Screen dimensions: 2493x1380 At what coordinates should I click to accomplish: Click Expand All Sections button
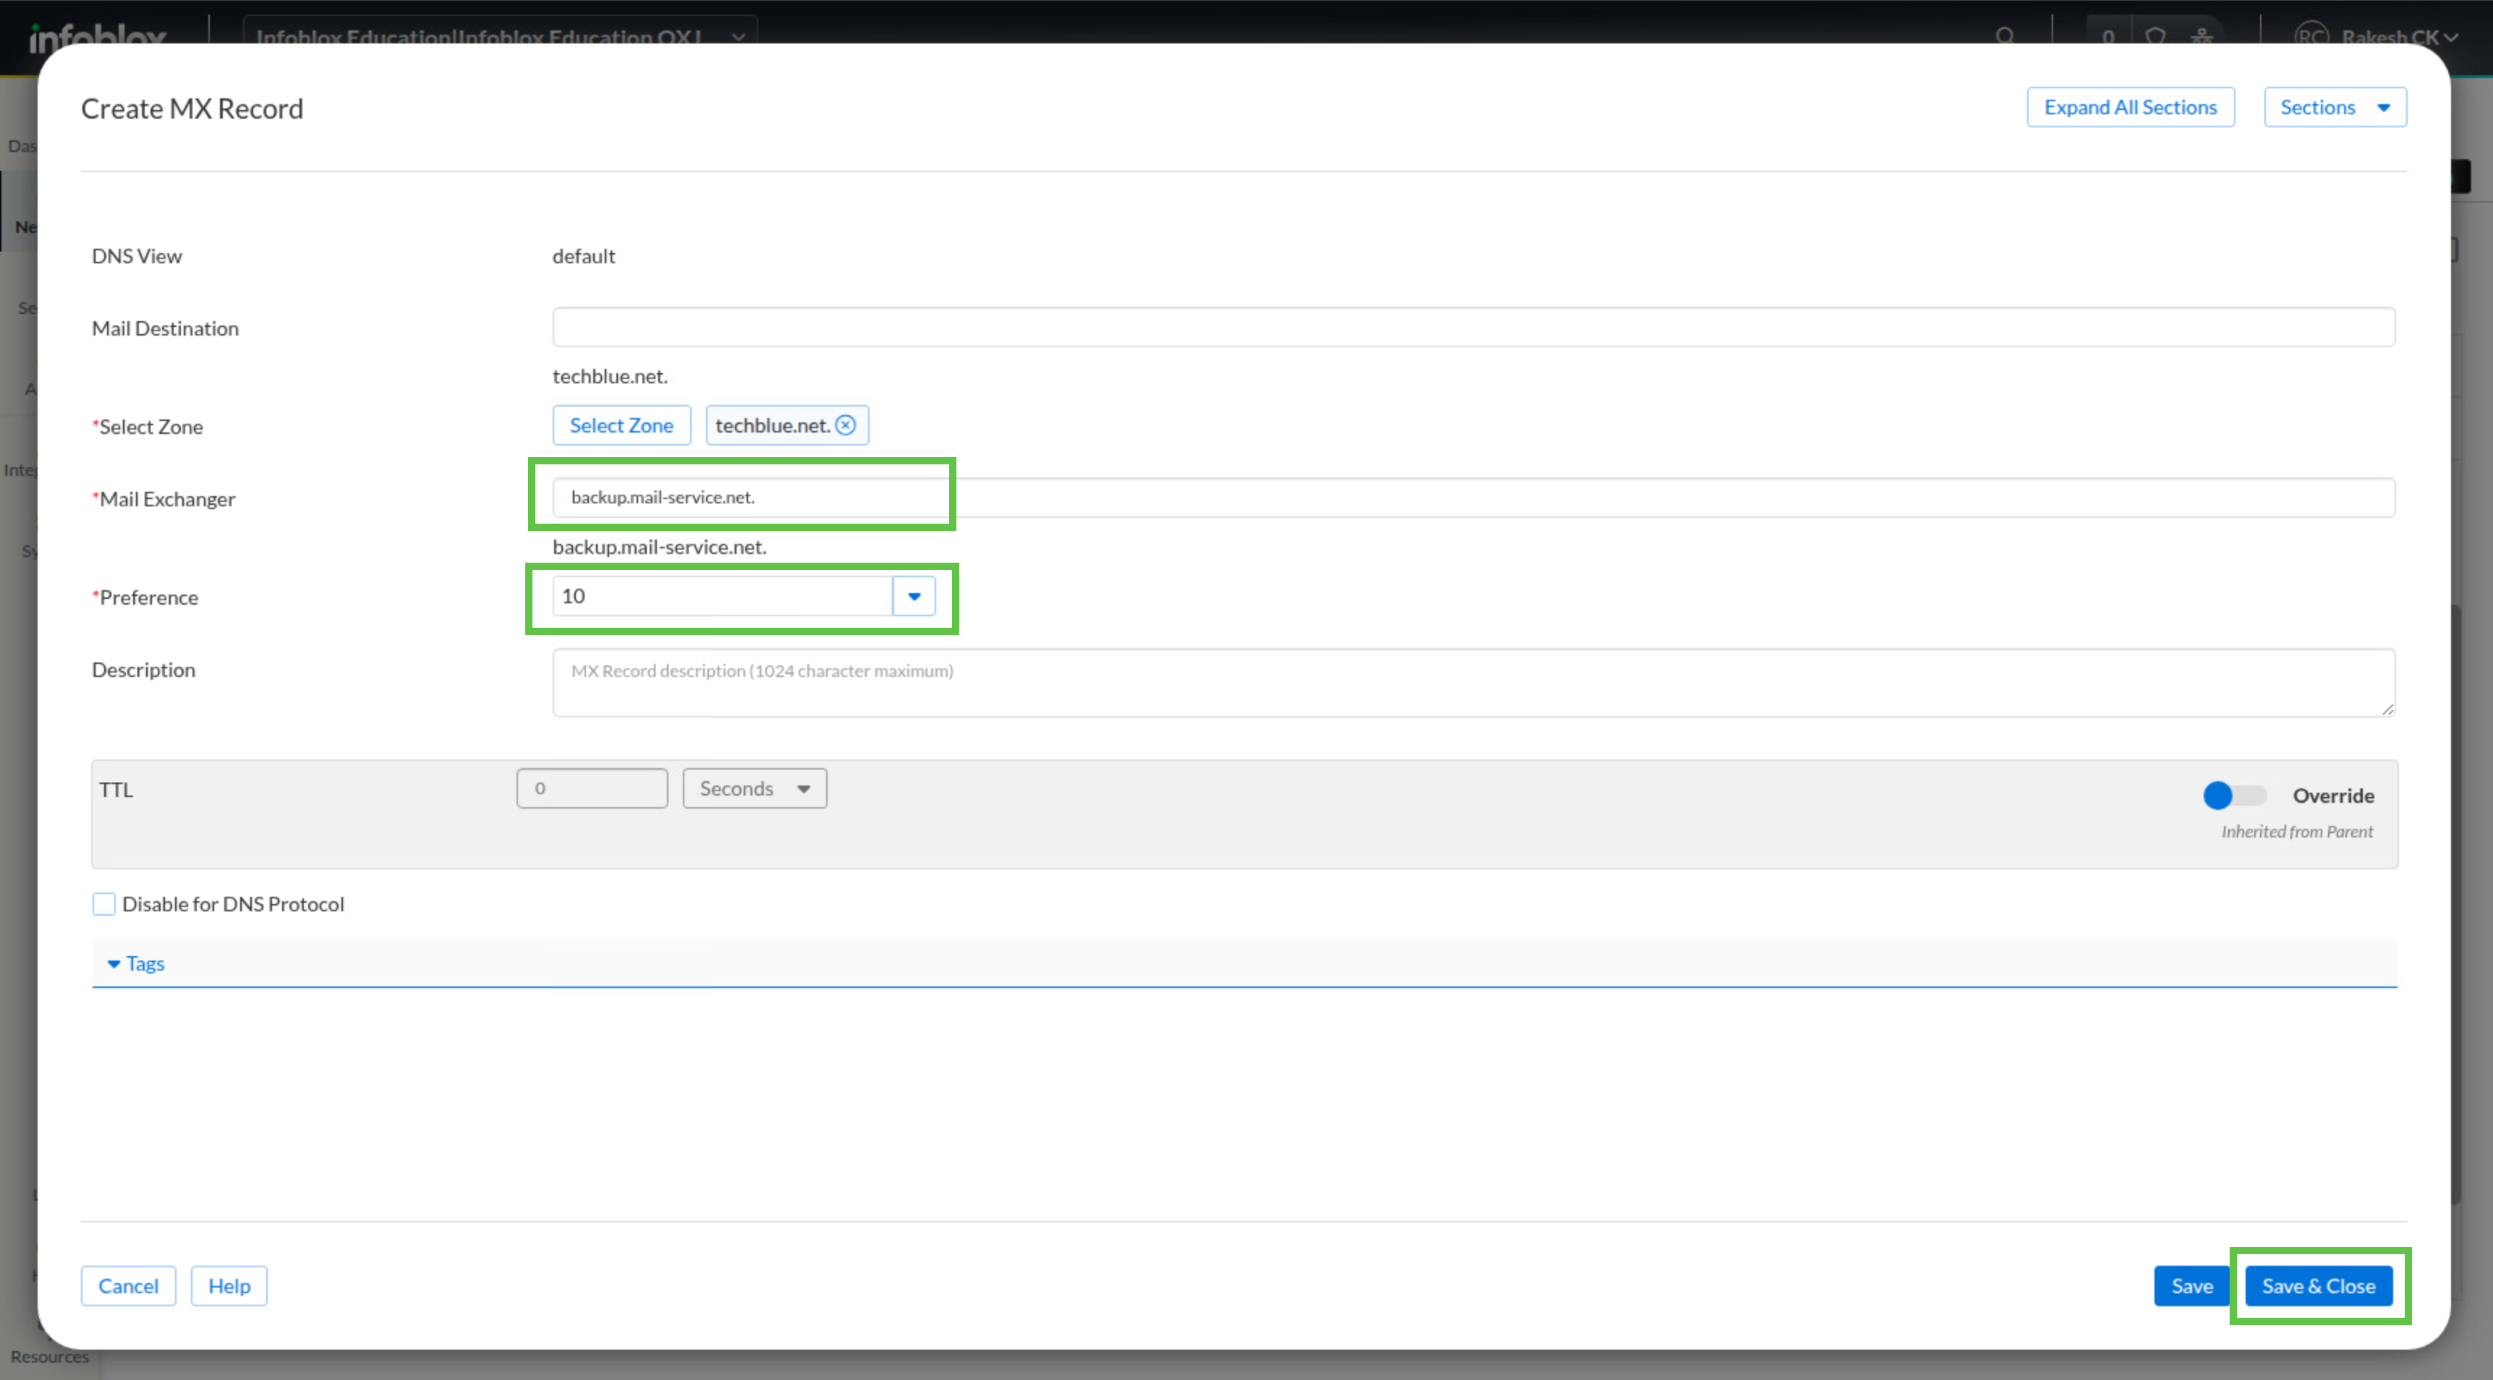tap(2130, 108)
